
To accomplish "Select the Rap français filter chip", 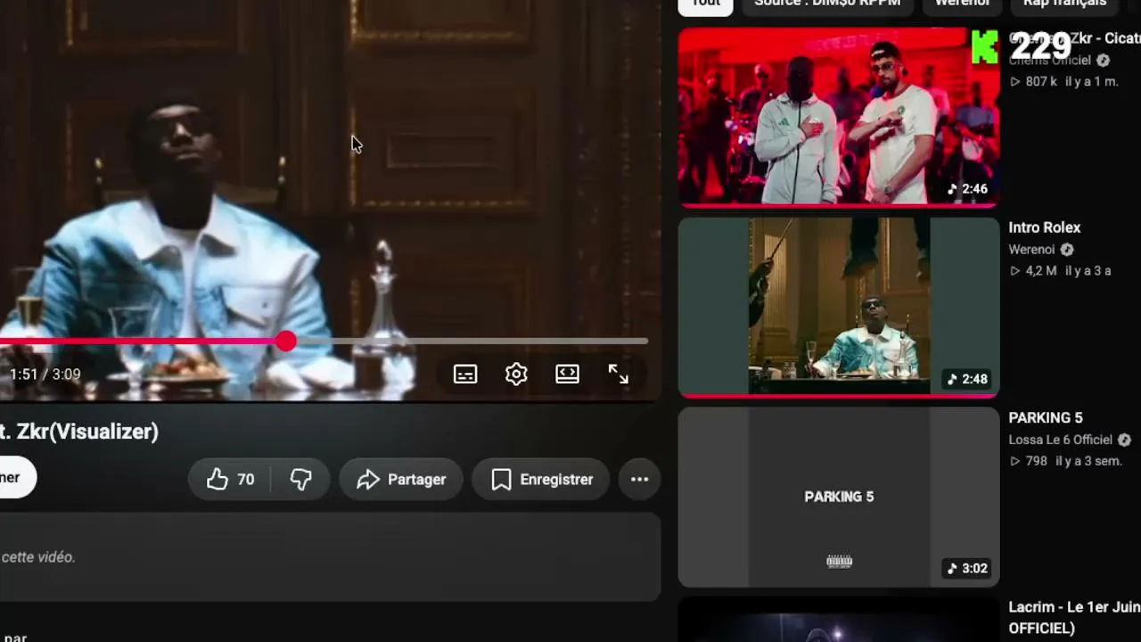I will [x=1065, y=4].
